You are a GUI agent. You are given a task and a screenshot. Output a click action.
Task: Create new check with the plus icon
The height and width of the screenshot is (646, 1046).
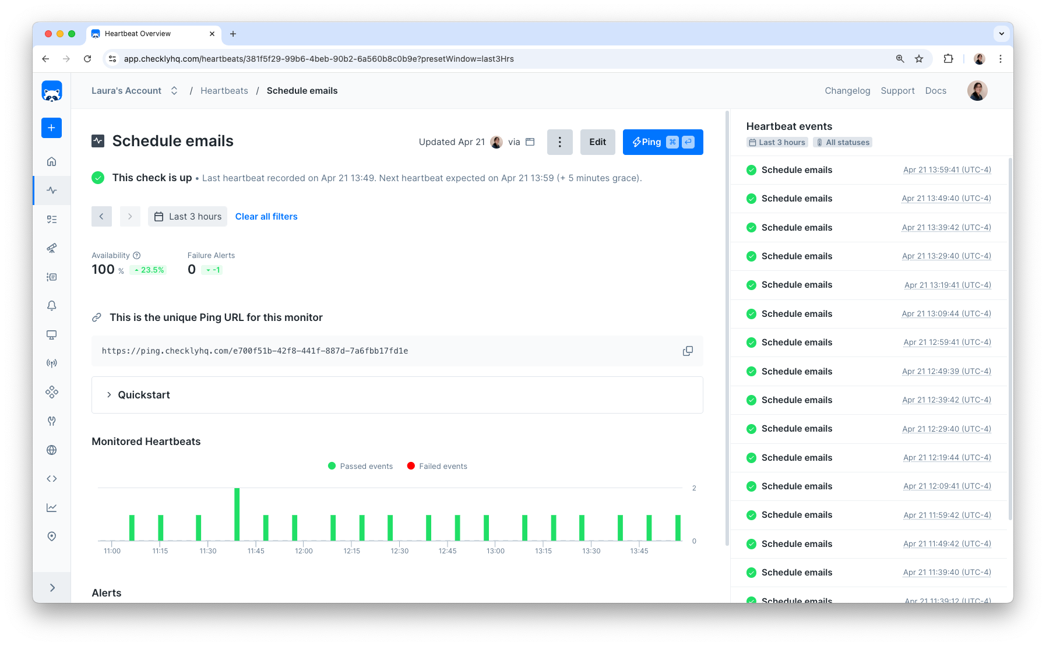[x=51, y=128]
